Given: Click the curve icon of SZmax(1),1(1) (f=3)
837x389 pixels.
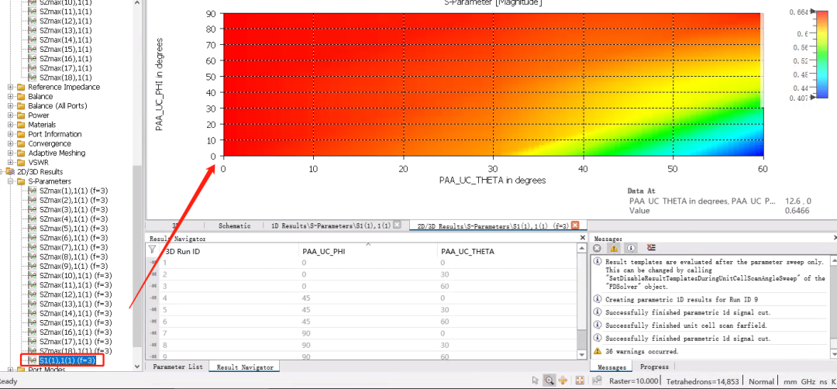Looking at the screenshot, I should 33,191.
